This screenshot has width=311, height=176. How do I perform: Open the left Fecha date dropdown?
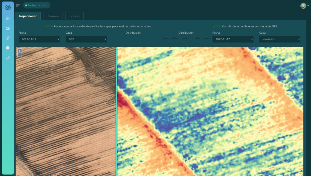coord(39,39)
